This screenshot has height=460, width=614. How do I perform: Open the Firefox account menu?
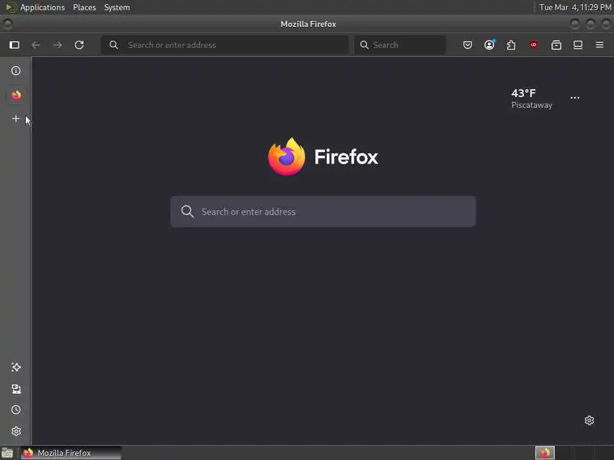click(x=489, y=45)
